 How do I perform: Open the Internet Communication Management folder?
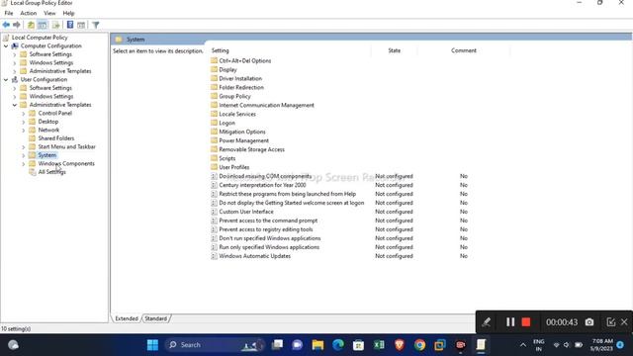coord(266,106)
